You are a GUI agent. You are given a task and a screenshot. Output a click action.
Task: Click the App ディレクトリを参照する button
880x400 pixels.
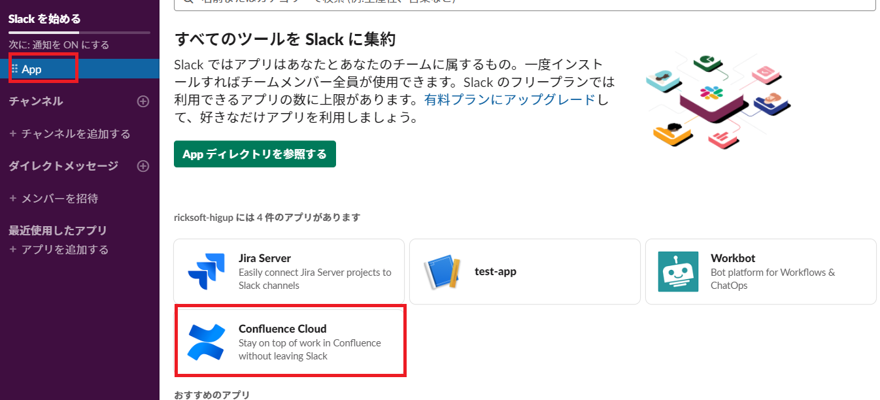tap(255, 154)
